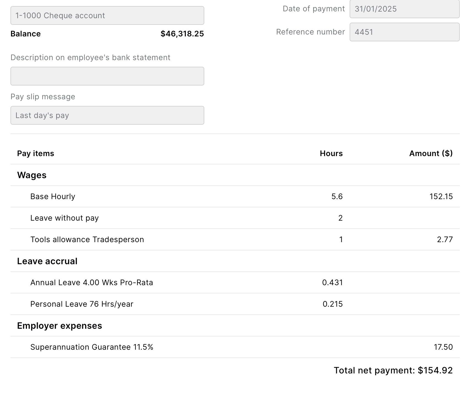The width and height of the screenshot is (468, 401).
Task: Click the Amount ($) column header
Action: [x=431, y=153]
